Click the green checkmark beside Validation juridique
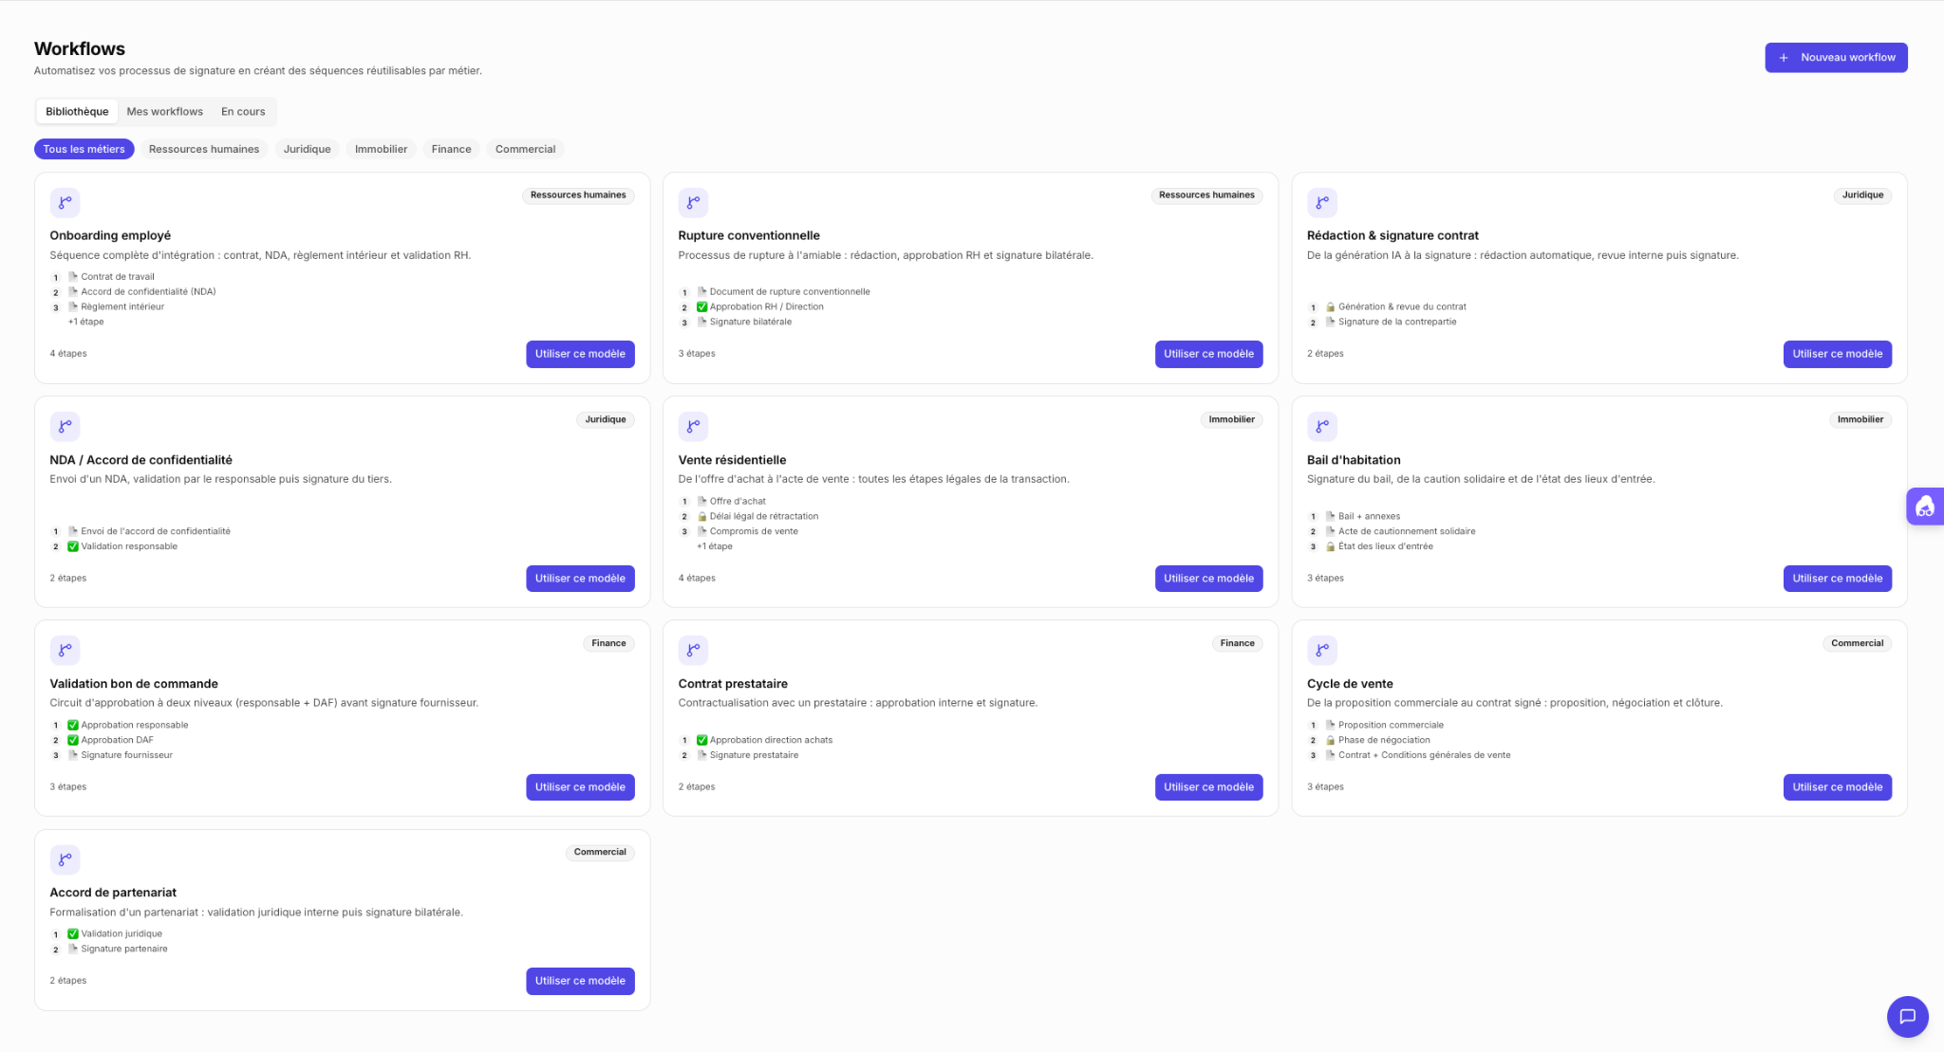This screenshot has width=1944, height=1052. click(x=73, y=933)
